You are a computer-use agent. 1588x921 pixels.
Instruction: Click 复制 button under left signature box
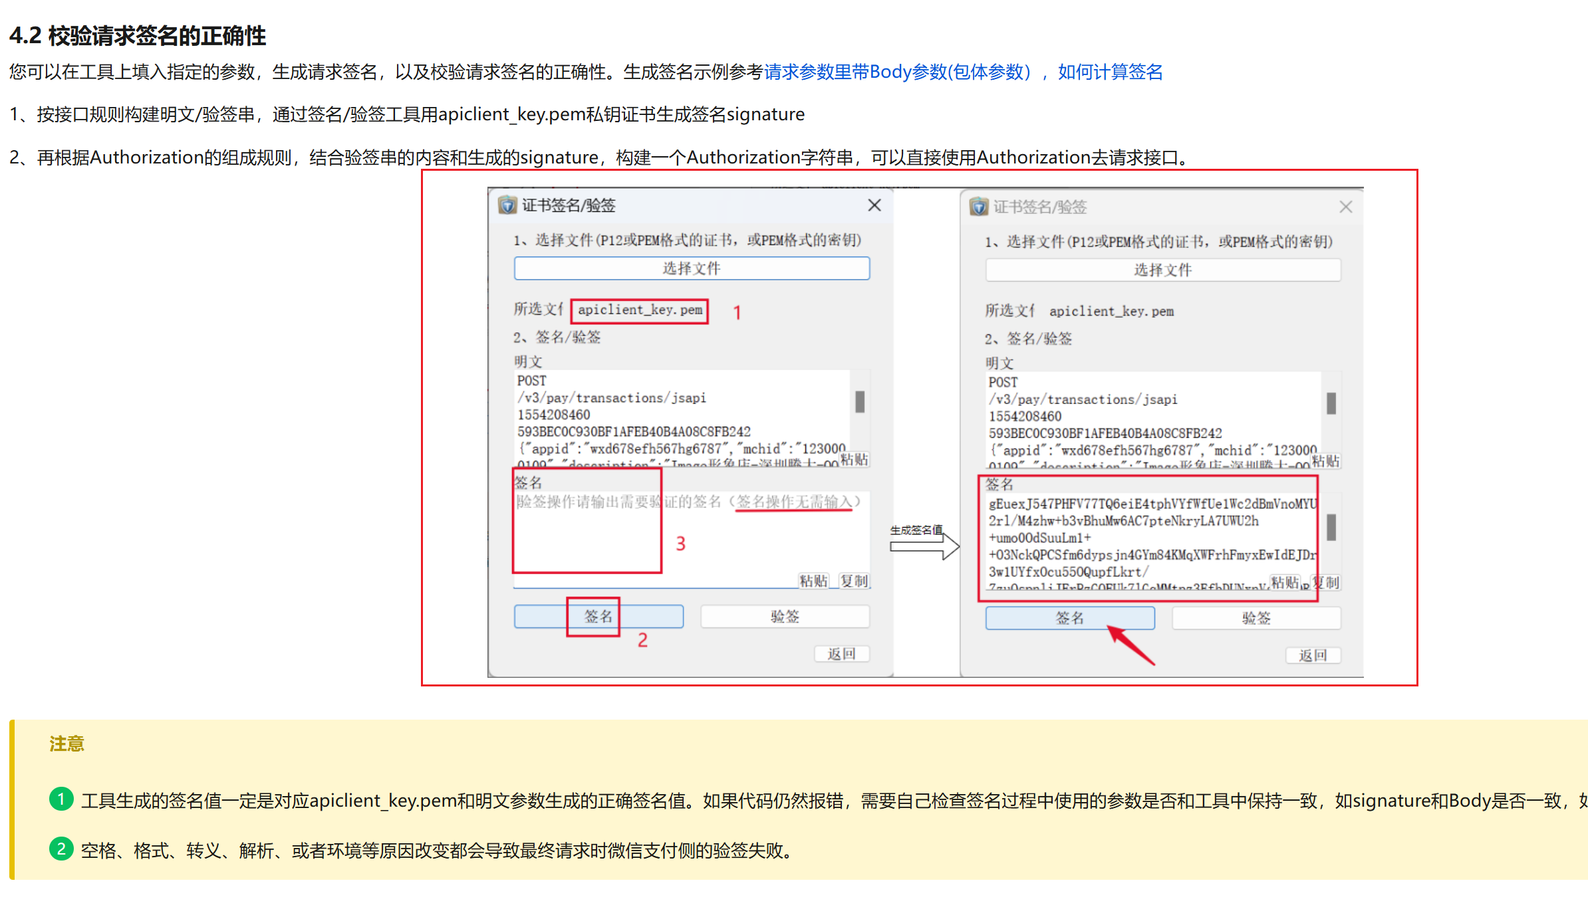coord(854,581)
